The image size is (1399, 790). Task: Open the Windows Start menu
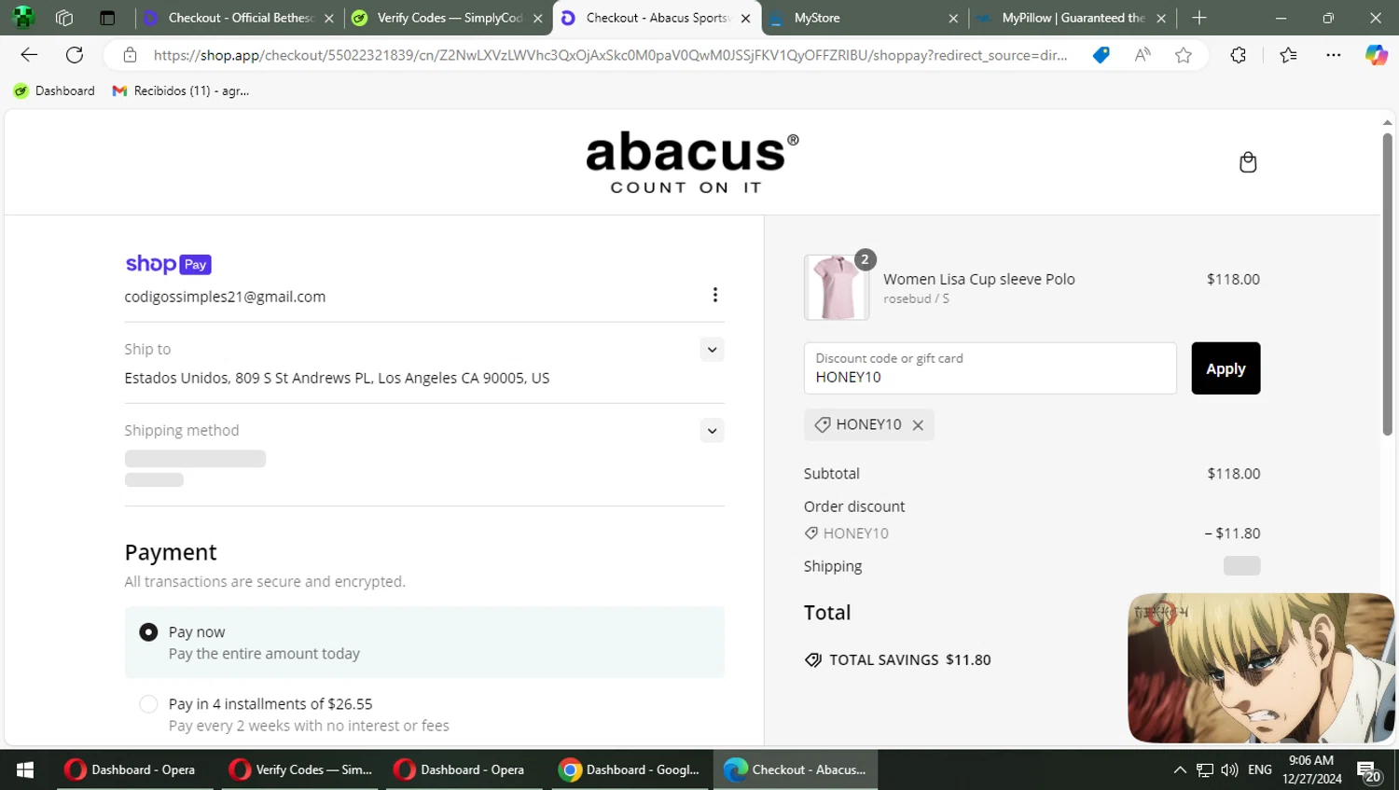click(25, 769)
